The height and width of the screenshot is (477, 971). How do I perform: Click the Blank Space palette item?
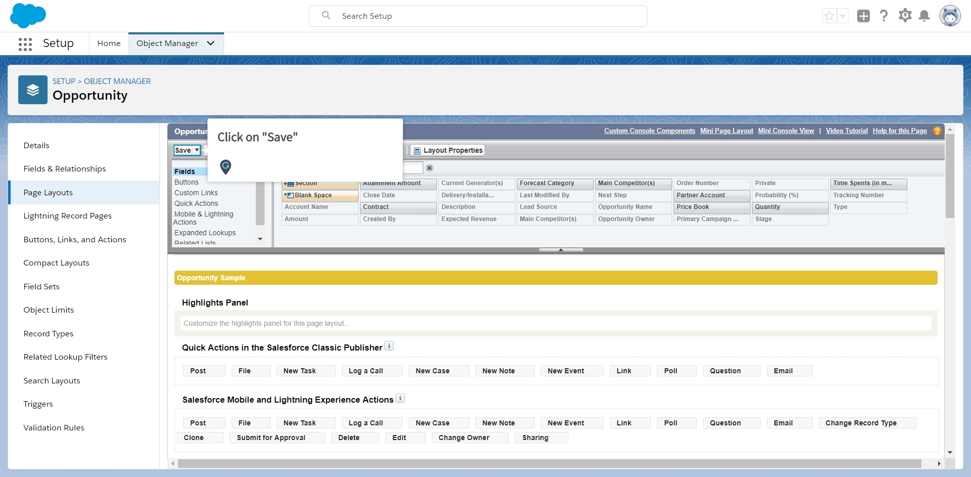pos(320,195)
